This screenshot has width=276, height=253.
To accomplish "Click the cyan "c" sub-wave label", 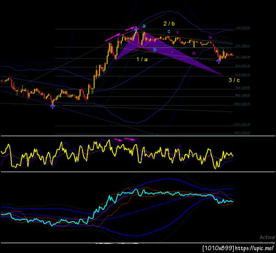I will pyautogui.click(x=169, y=32).
